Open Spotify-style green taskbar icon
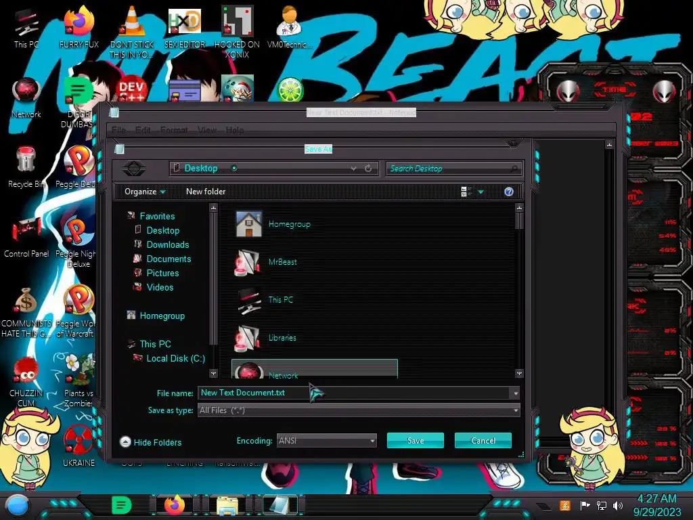Image resolution: width=693 pixels, height=520 pixels. tap(121, 505)
